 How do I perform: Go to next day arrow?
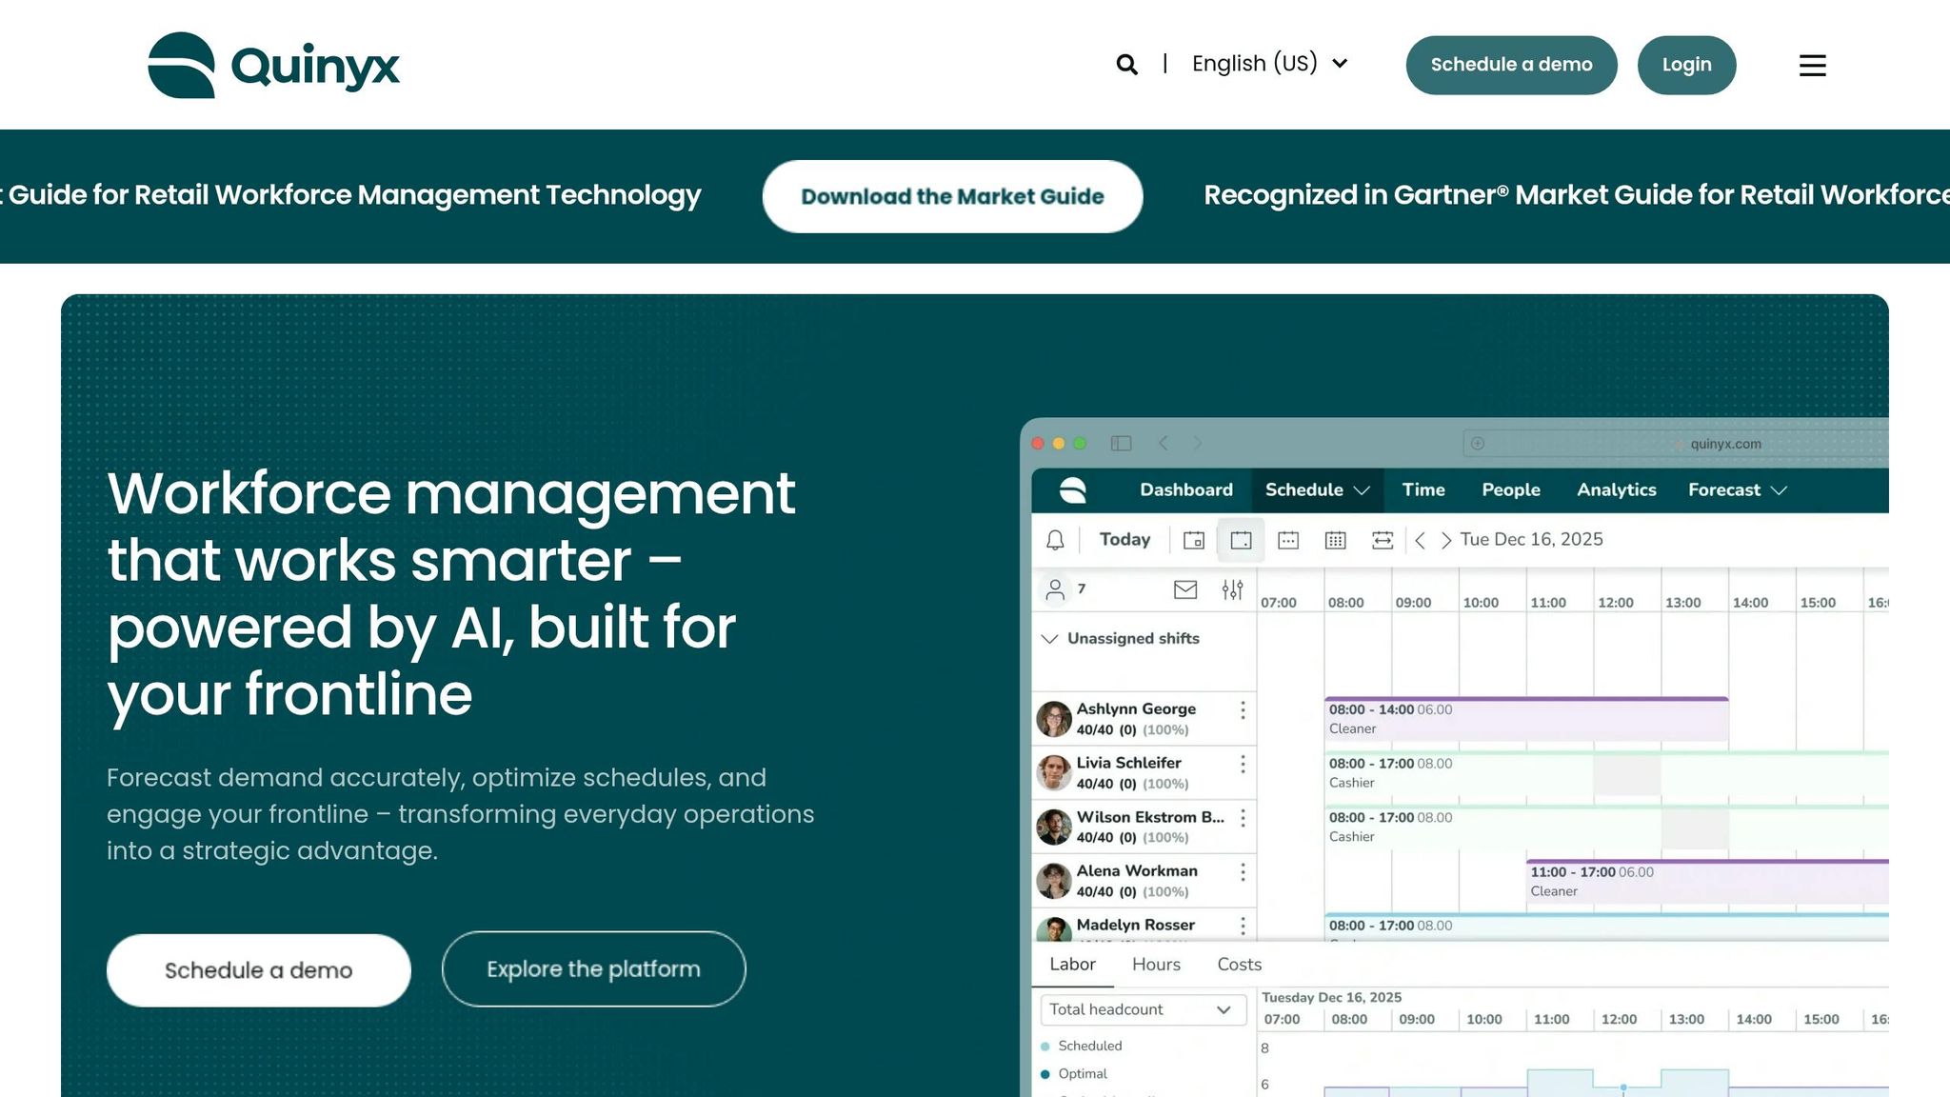point(1446,540)
